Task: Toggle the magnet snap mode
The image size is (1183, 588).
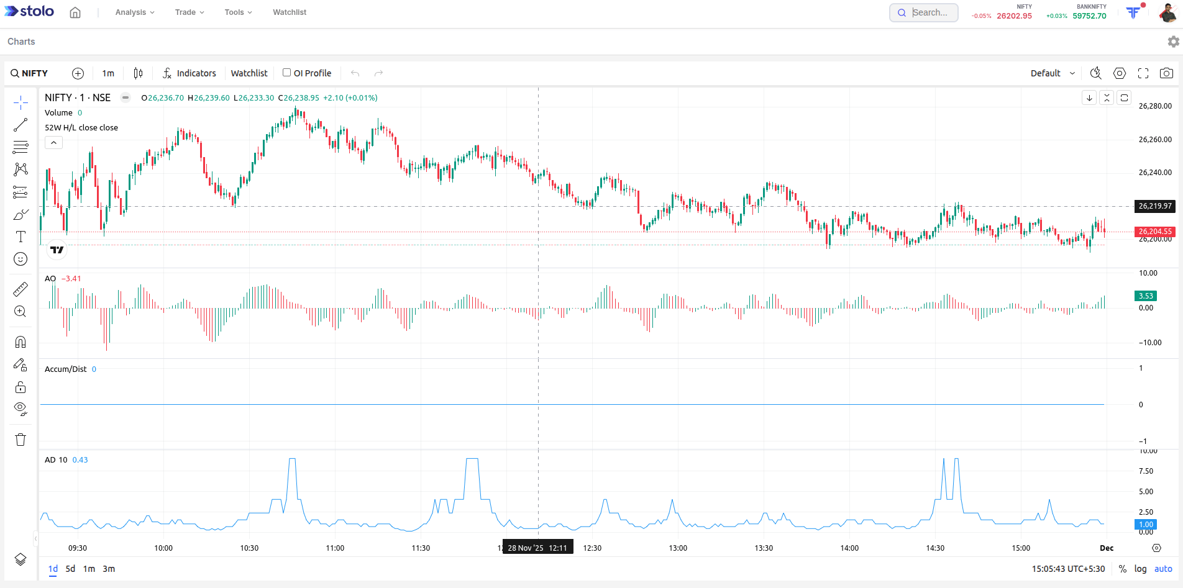Action: point(21,341)
